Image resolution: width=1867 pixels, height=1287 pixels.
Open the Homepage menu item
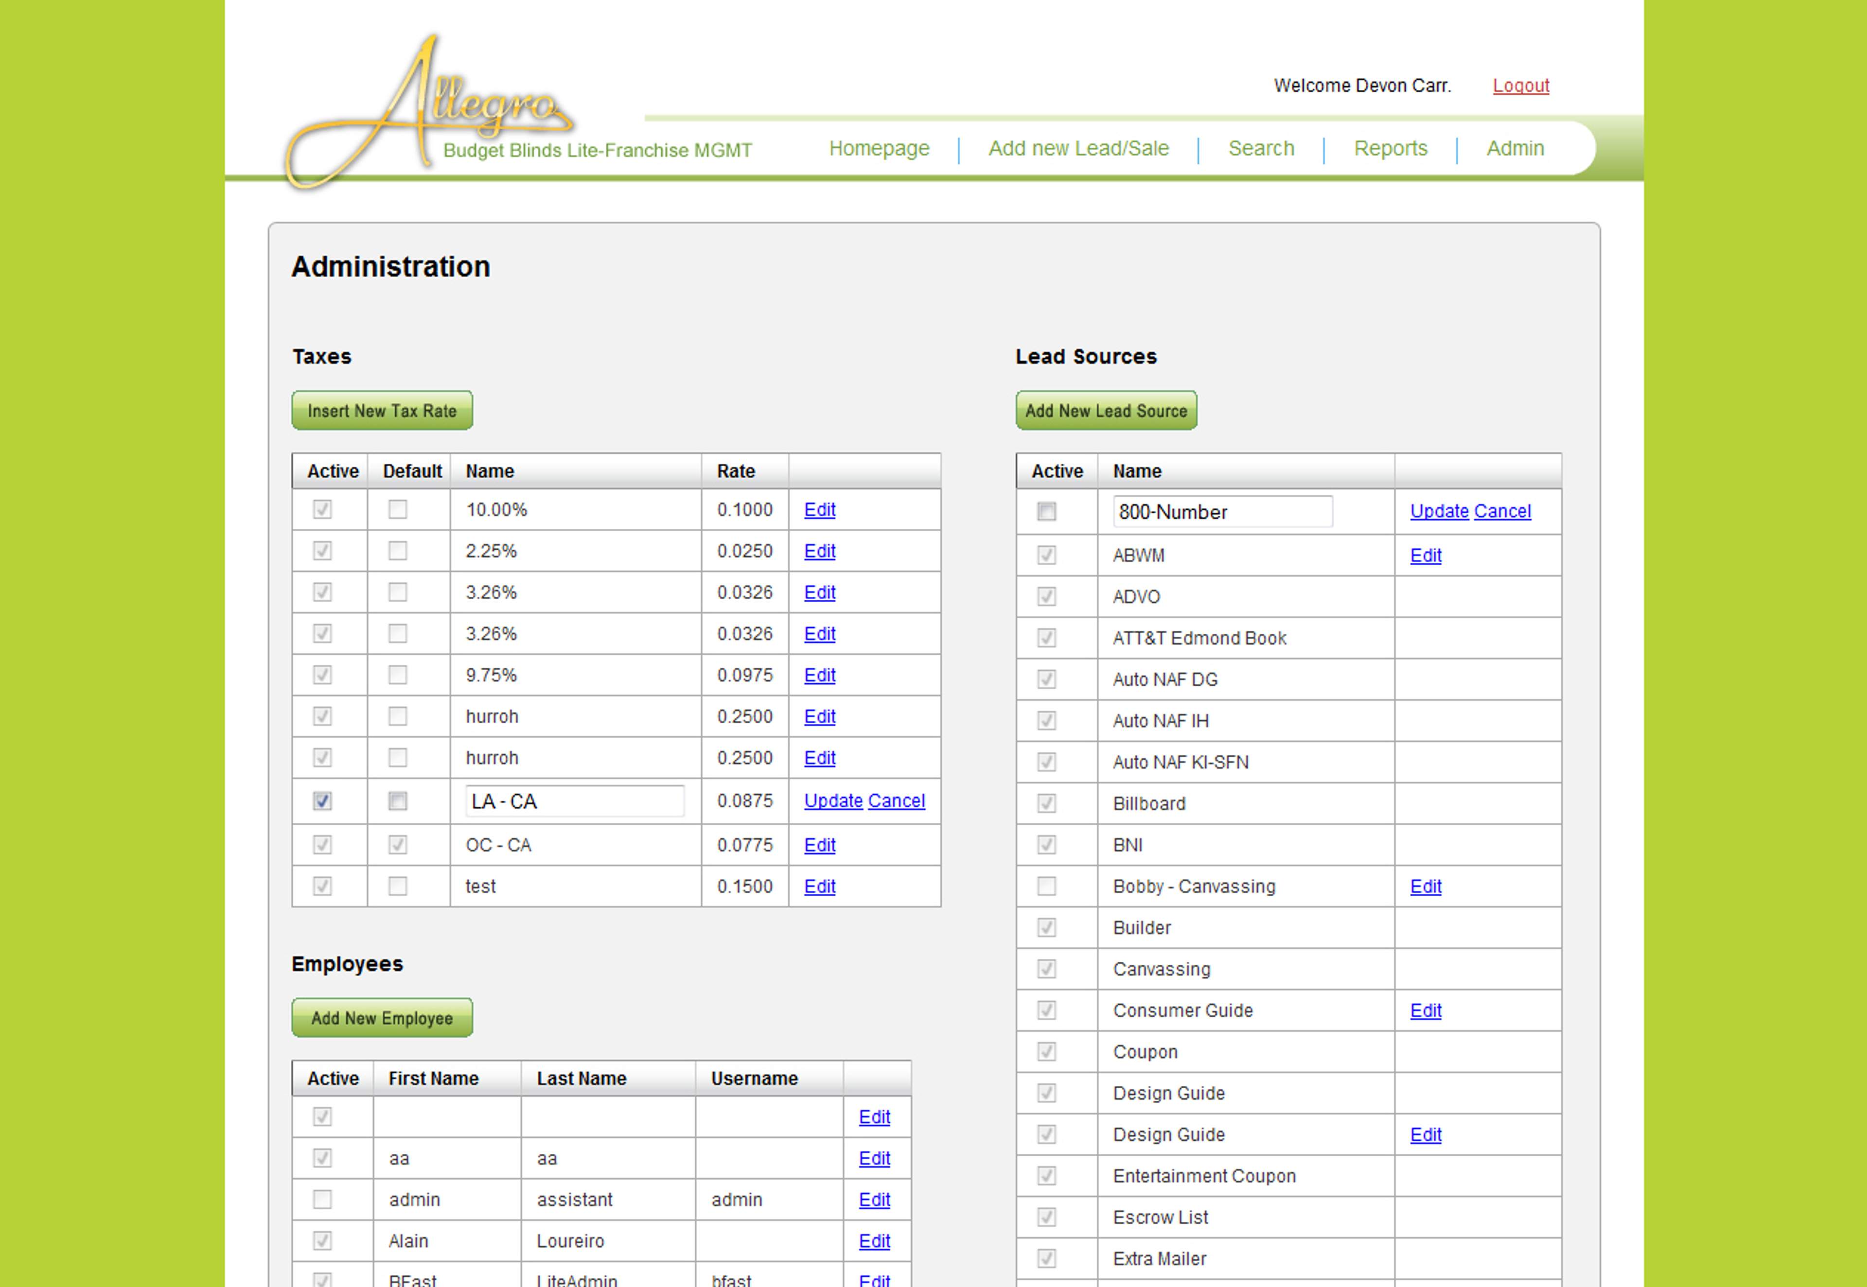[x=879, y=148]
